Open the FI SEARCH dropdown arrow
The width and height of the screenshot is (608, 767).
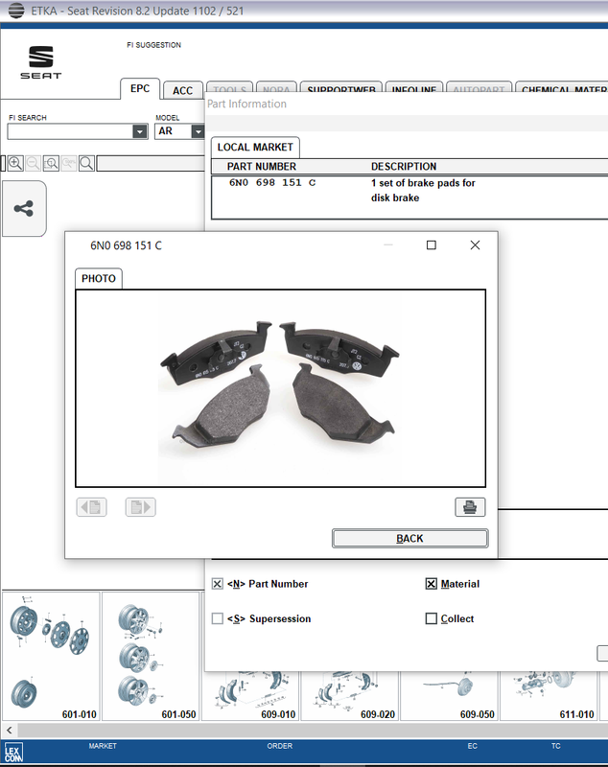[140, 131]
